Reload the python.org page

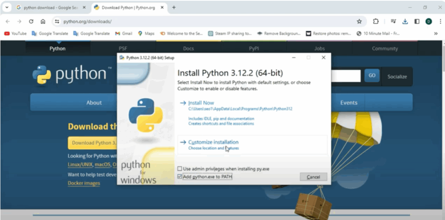click(x=31, y=22)
